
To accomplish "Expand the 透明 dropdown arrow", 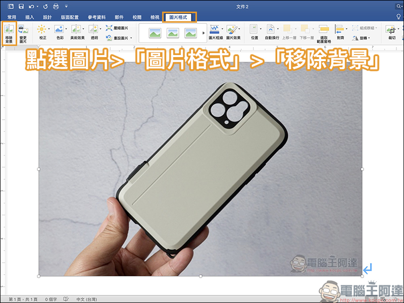I will [x=100, y=29].
